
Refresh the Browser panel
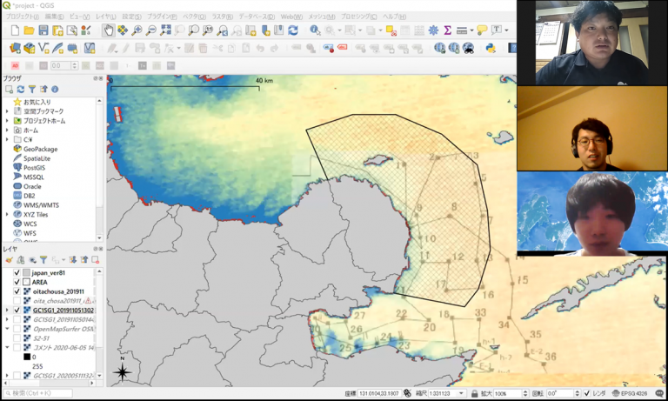21,90
